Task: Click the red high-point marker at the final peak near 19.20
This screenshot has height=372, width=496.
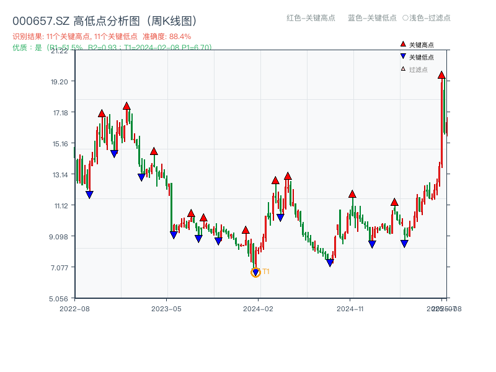Action: [441, 75]
